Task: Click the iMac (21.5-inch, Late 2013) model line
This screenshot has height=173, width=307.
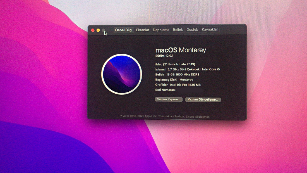Action: pos(175,64)
